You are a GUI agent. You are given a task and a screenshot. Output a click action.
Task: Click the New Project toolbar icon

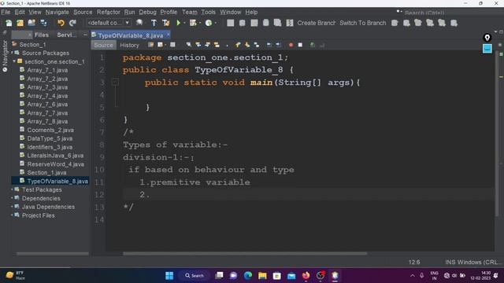(20, 23)
